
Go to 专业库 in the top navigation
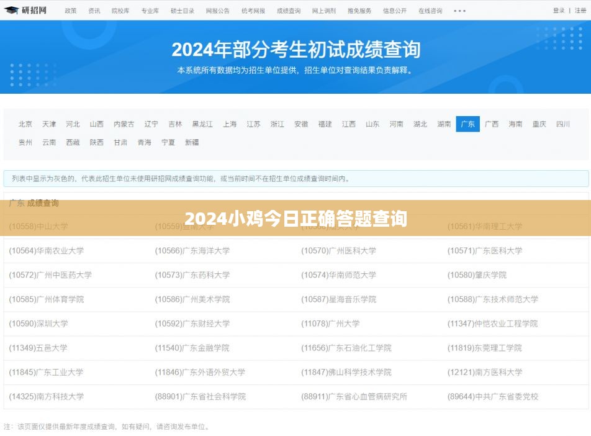point(150,11)
